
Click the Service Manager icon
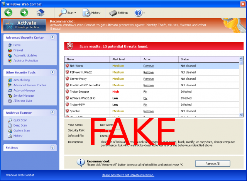pos(10,96)
